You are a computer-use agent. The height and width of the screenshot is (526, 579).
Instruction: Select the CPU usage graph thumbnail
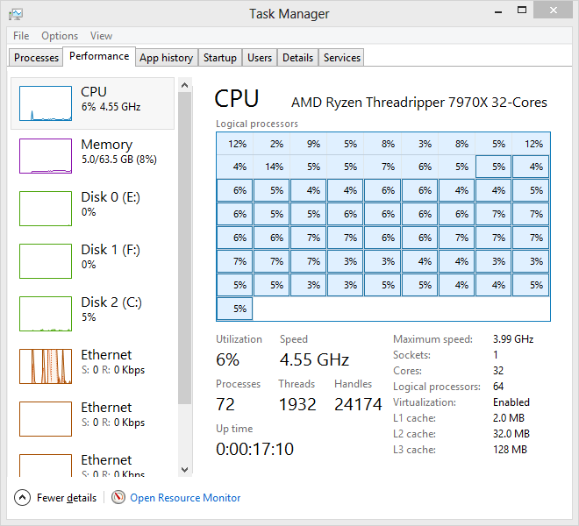pos(44,103)
